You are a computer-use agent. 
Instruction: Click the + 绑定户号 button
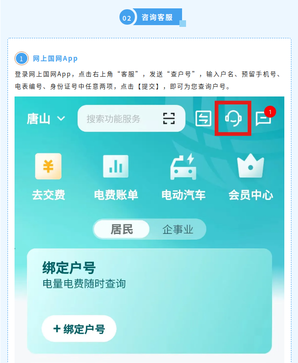point(79,329)
